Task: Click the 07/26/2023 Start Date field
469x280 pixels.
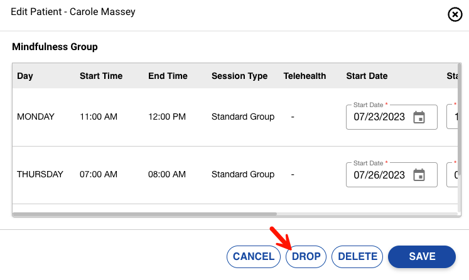Action: click(379, 175)
